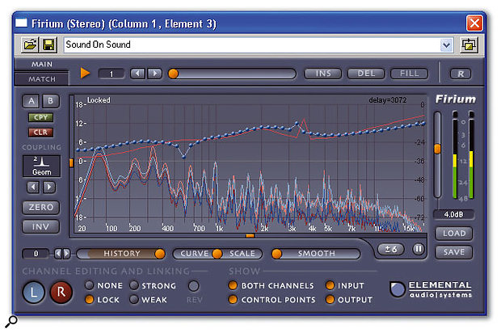Clear curve with the CLR button
Image resolution: width=501 pixels, height=333 pixels.
40,132
